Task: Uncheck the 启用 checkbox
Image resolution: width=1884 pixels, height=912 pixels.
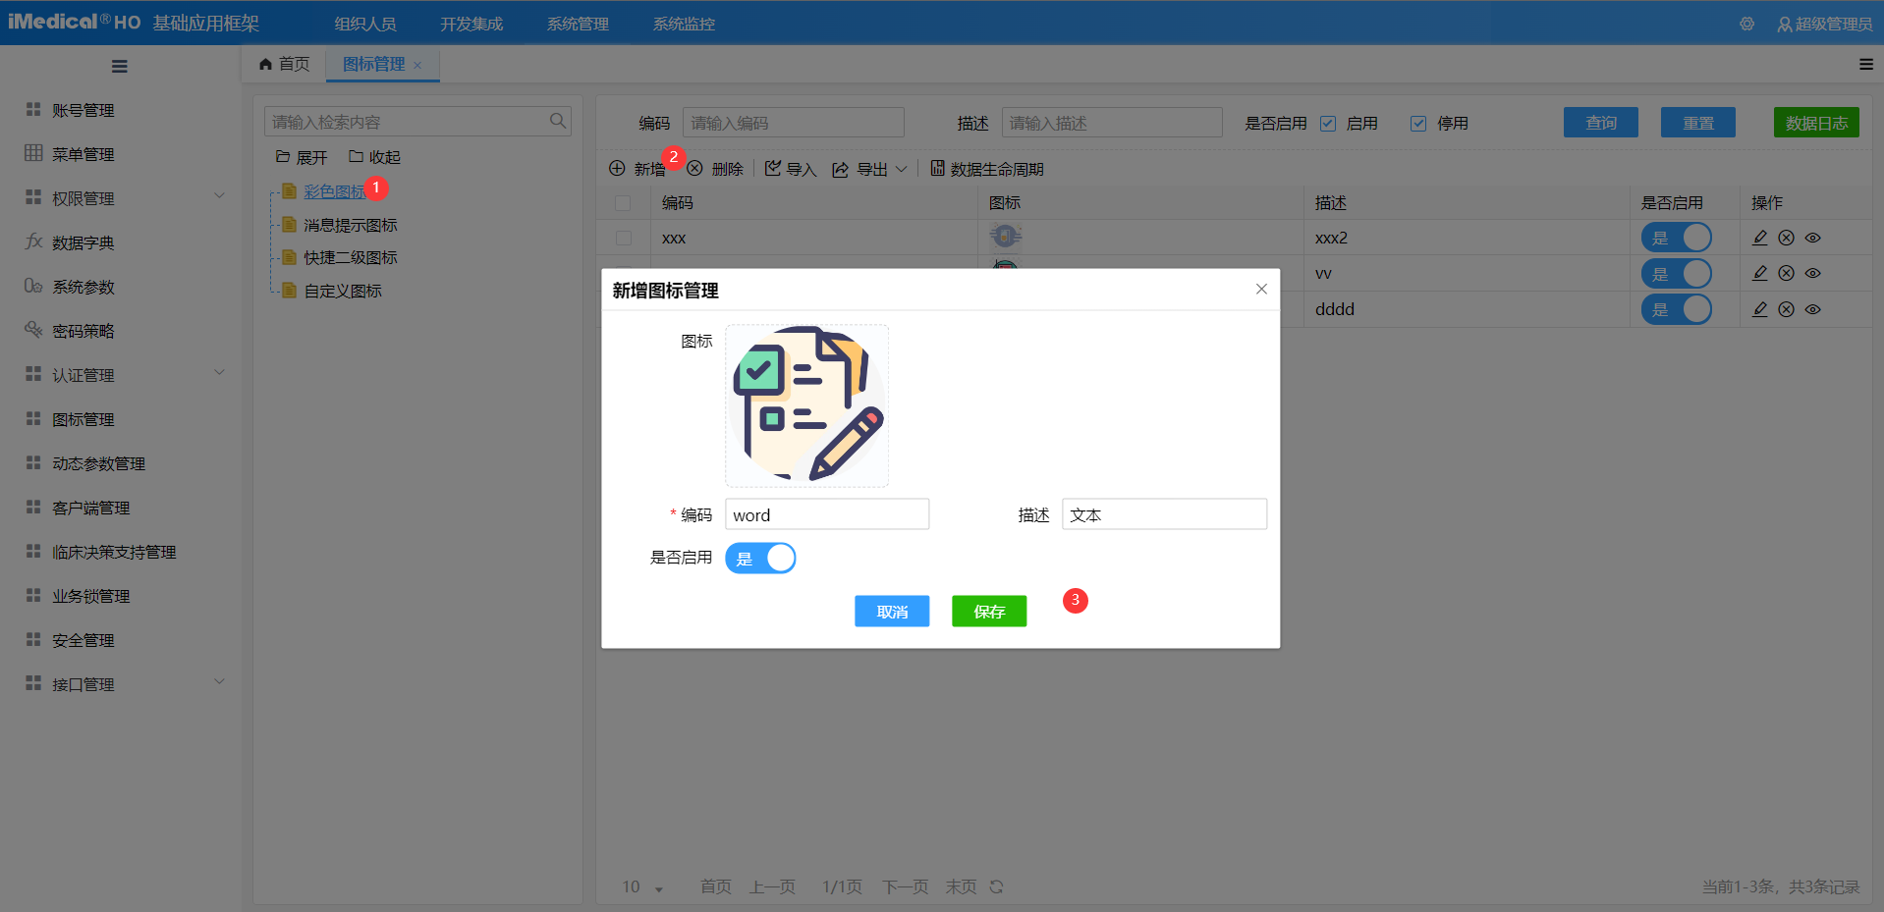Action: click(x=1327, y=123)
